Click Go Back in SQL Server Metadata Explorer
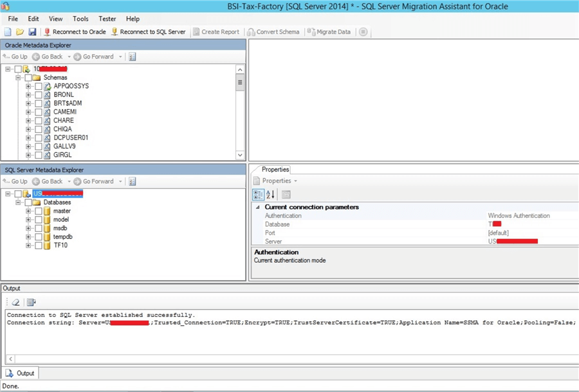This screenshot has height=392, width=579. (49, 181)
